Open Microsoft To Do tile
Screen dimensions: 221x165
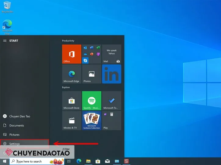[112, 101]
